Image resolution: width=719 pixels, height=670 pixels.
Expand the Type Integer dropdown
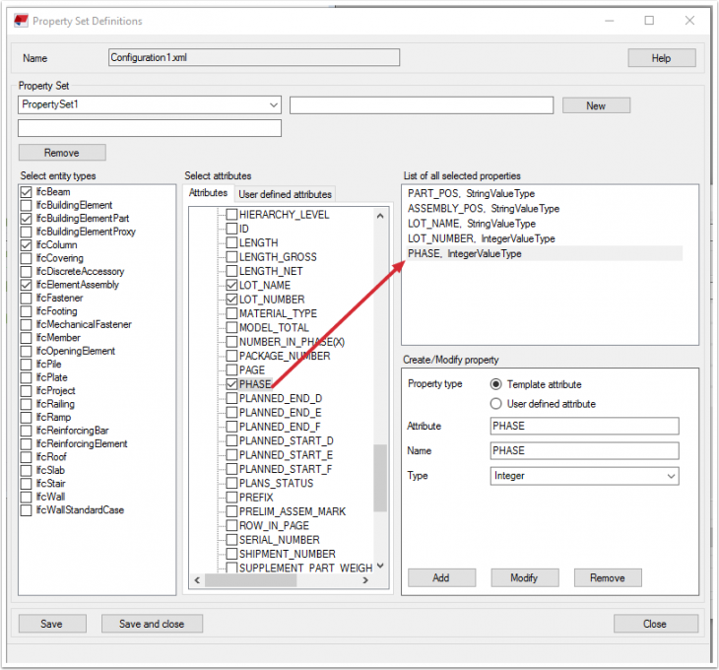pyautogui.click(x=671, y=476)
